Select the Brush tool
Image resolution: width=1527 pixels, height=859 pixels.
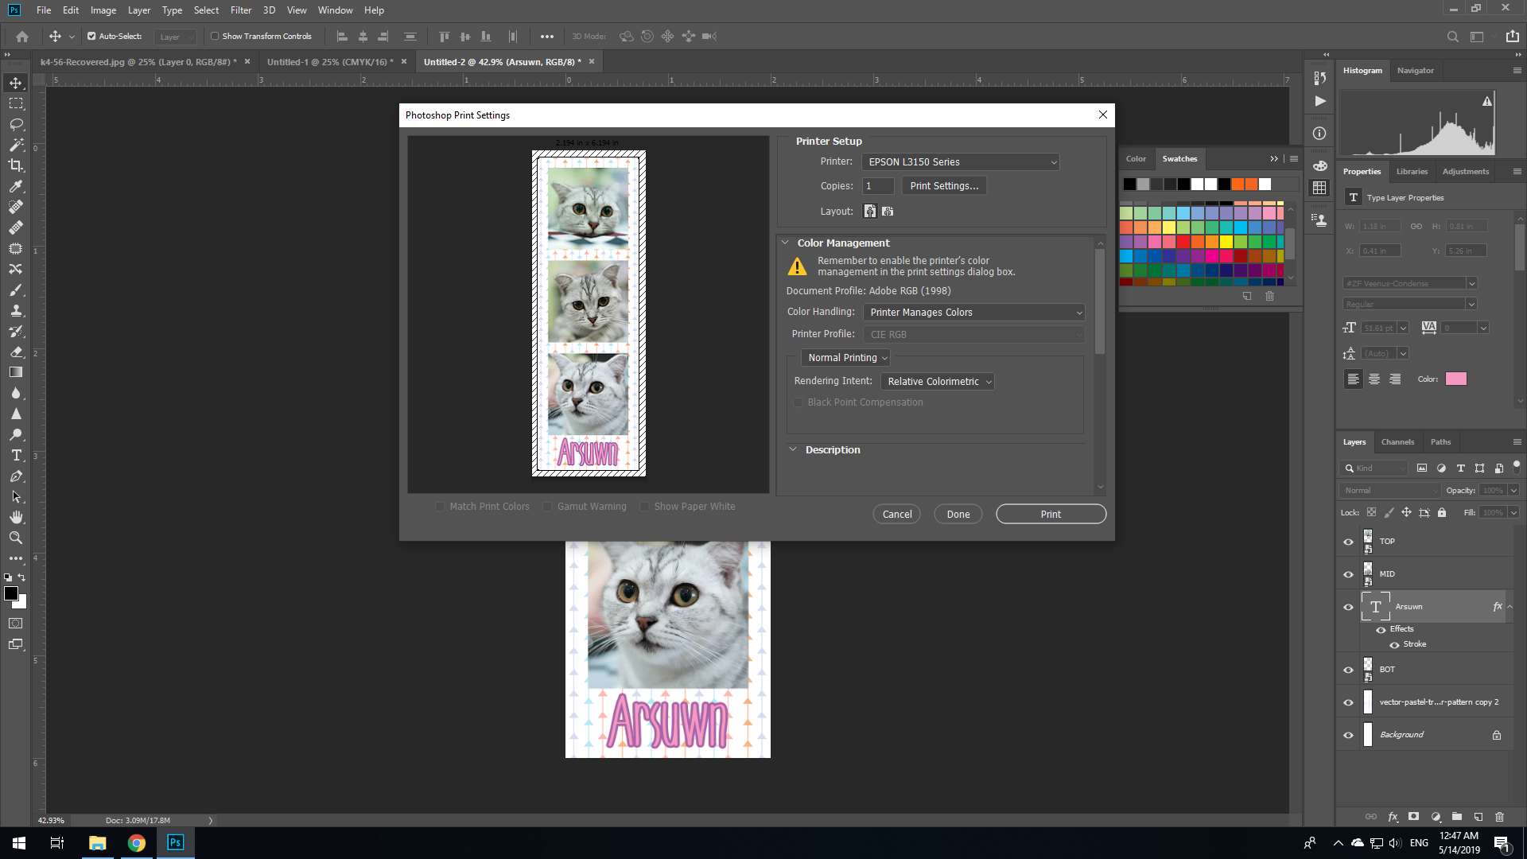click(16, 290)
